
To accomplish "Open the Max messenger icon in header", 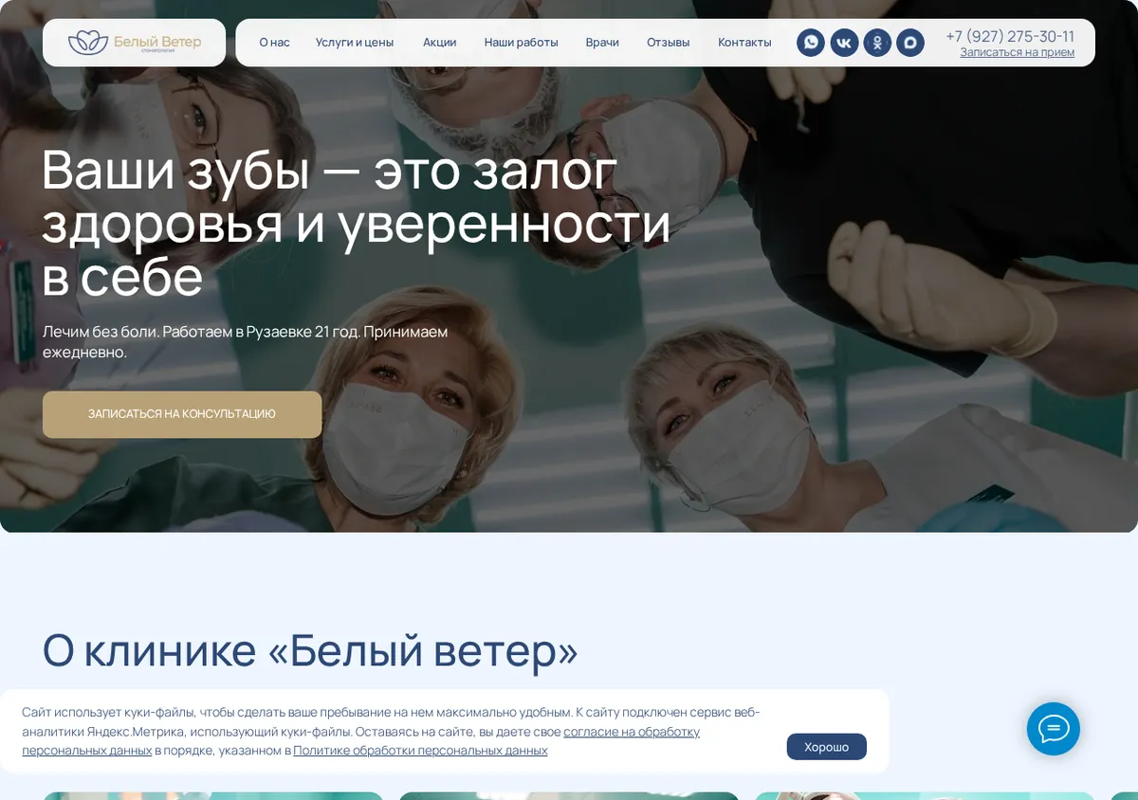I will [910, 43].
